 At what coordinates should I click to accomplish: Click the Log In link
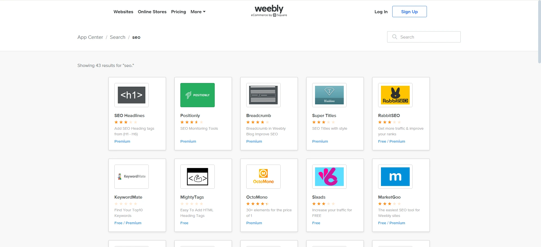tap(381, 12)
